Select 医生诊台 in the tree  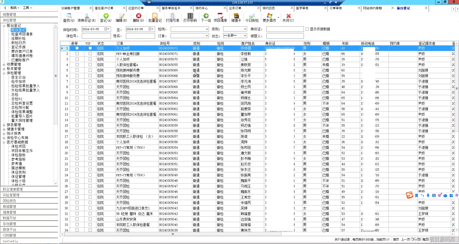pos(18,77)
